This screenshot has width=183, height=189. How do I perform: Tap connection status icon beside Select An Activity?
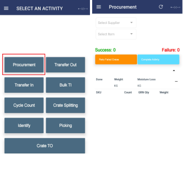tap(83, 9)
